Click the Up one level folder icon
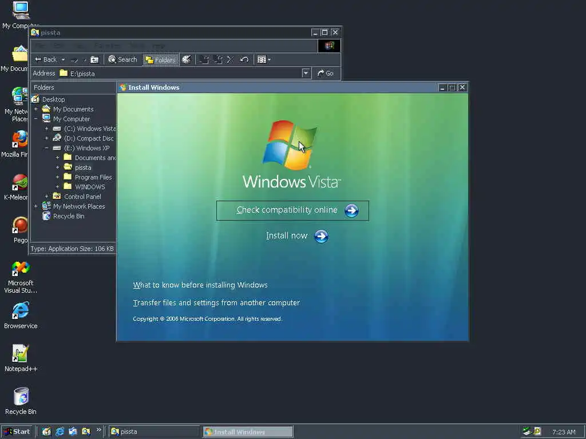Image resolution: width=586 pixels, height=439 pixels. coord(95,59)
